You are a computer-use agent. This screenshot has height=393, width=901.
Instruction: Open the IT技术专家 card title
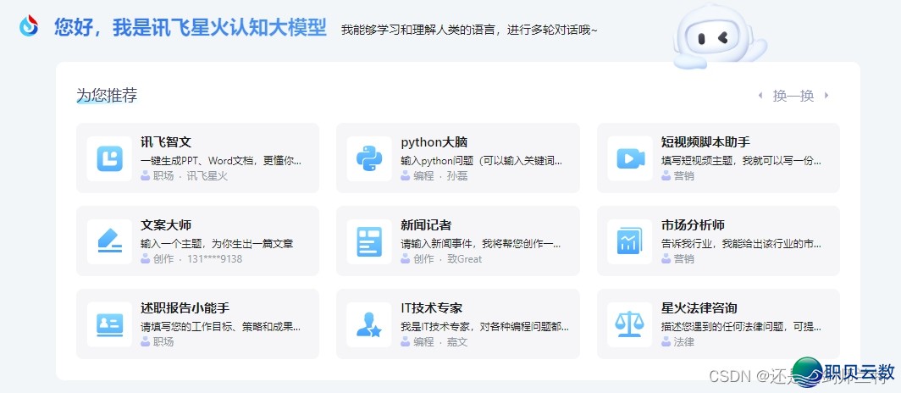click(x=432, y=308)
